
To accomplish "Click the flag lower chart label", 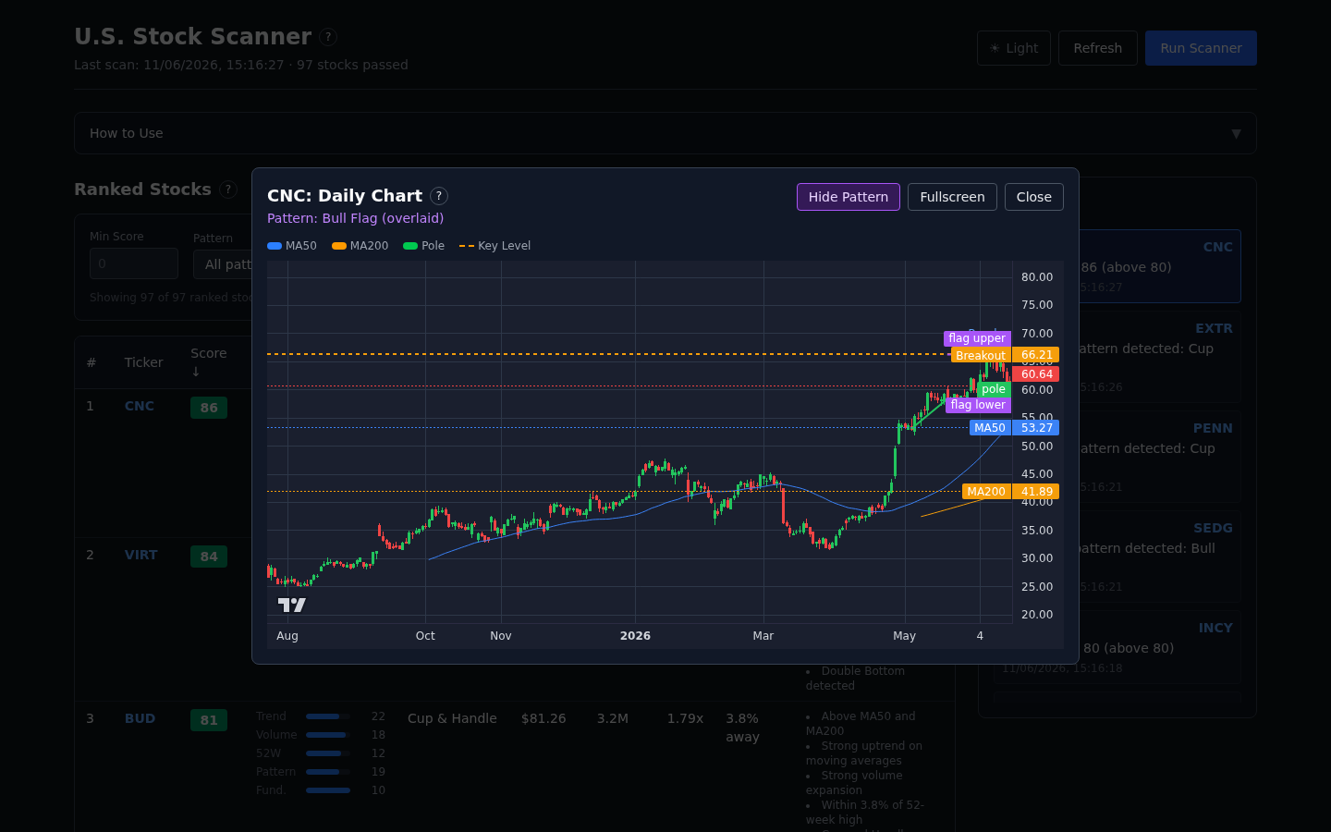I will coord(978,405).
